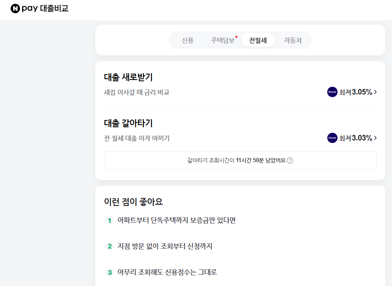Switch to the 신용 tab
Viewport: 392px width, 286px height.
[x=188, y=40]
